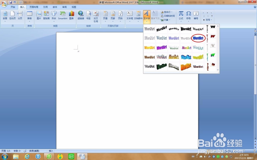Insert Cross-reference (交叉引用)
Image resolution: width=257 pixels, height=160 pixels.
click(x=96, y=17)
